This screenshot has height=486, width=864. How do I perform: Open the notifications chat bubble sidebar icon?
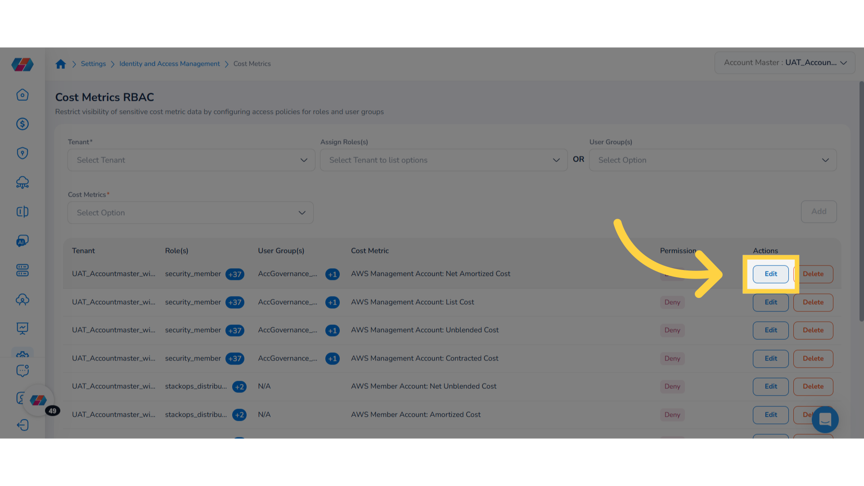pyautogui.click(x=22, y=371)
